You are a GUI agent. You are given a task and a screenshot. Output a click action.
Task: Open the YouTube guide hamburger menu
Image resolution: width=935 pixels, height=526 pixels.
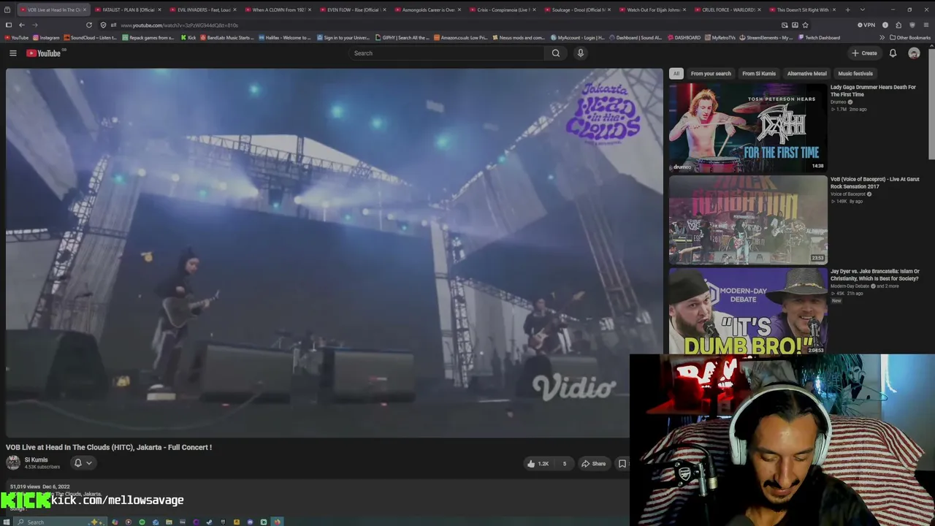click(12, 53)
